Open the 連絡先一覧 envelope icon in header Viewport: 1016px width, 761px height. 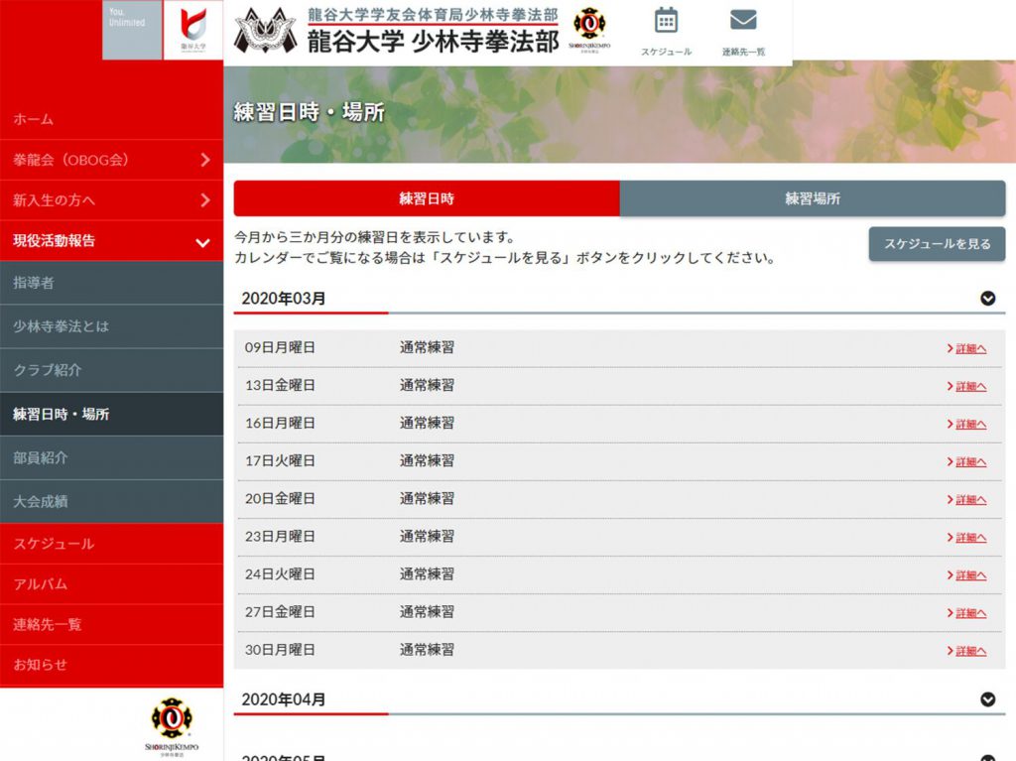(743, 32)
